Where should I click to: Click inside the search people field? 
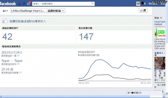[61, 4]
